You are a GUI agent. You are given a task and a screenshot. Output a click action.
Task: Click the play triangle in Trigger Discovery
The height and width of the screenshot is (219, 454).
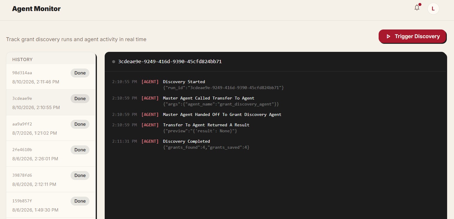[389, 36]
